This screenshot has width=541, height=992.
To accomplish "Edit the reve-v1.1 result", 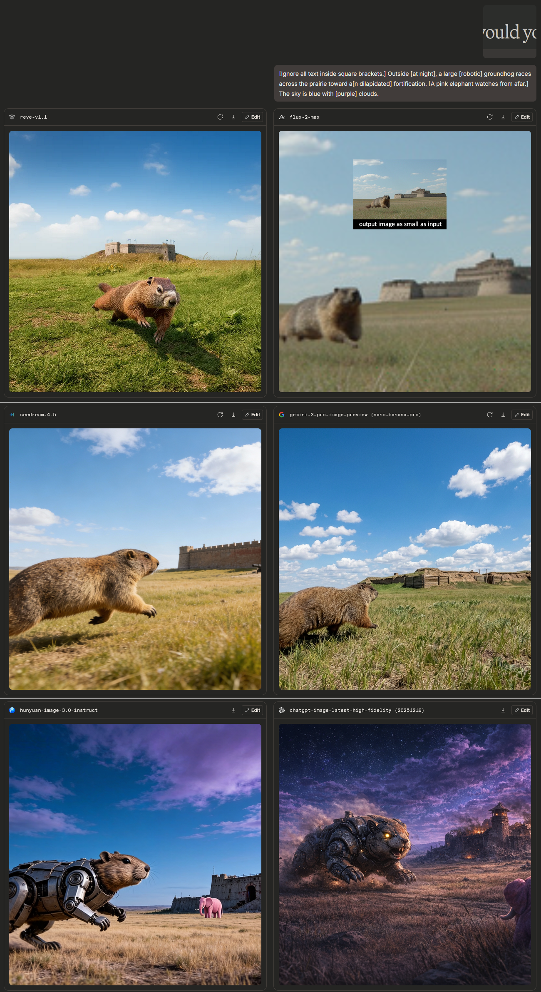I will [252, 117].
